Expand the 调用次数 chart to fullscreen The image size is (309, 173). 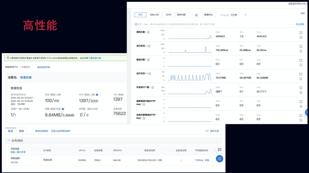coord(301,33)
